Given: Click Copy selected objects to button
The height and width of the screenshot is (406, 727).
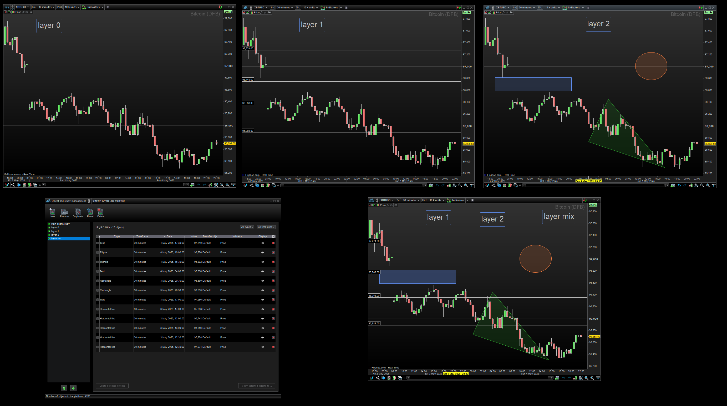Looking at the screenshot, I should pyautogui.click(x=256, y=386).
